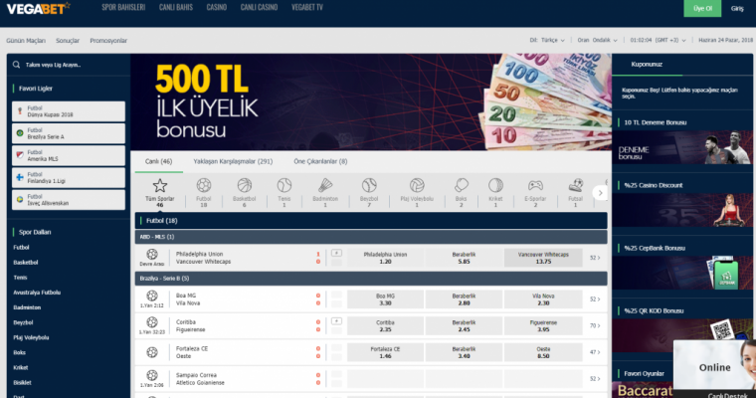Image resolution: width=756 pixels, height=398 pixels.
Task: Open the GMT +3 timezone dropdown
Action: pos(658,40)
